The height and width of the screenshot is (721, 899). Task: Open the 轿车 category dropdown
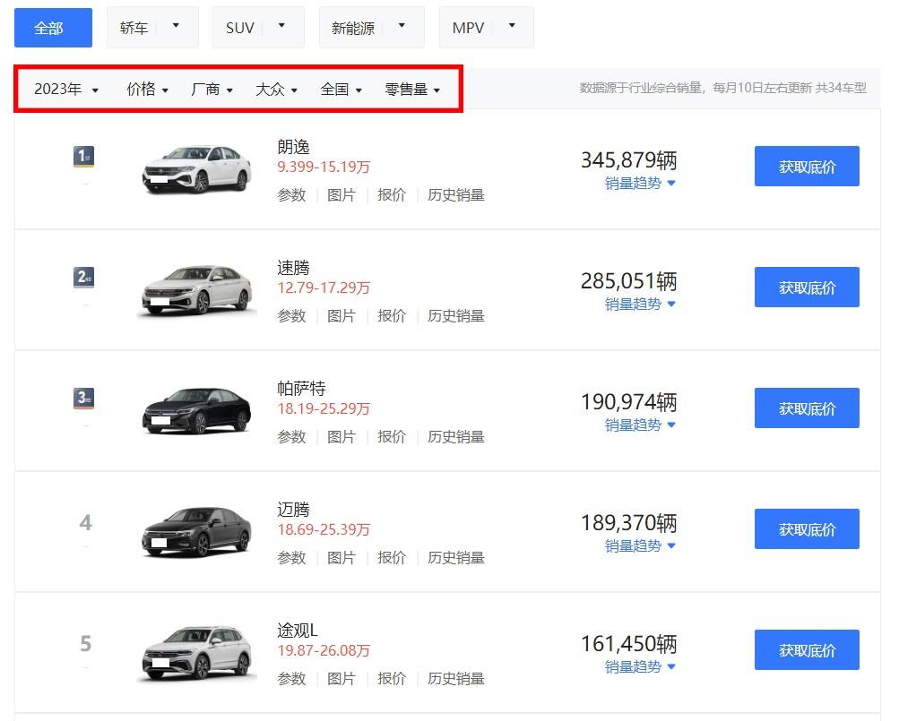pyautogui.click(x=152, y=28)
